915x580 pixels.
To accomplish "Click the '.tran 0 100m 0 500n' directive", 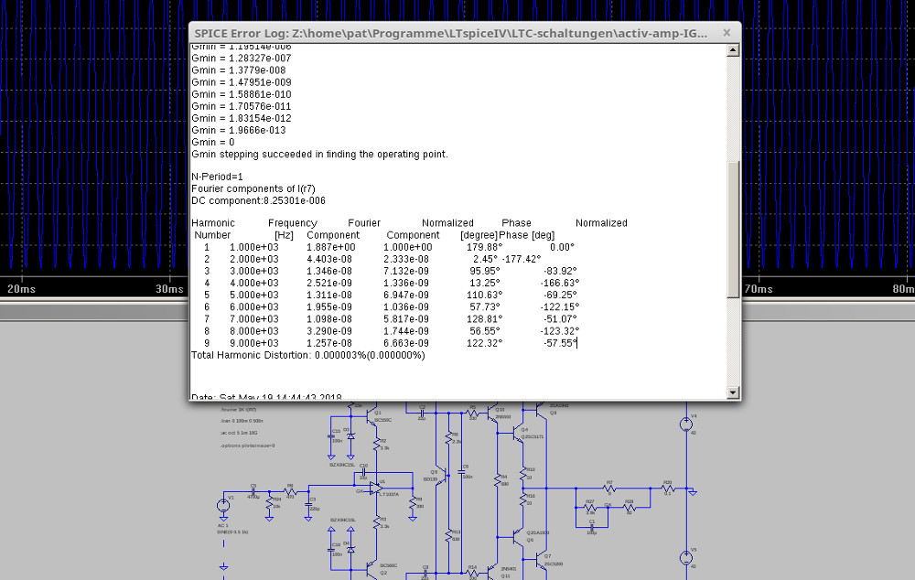I will (242, 421).
